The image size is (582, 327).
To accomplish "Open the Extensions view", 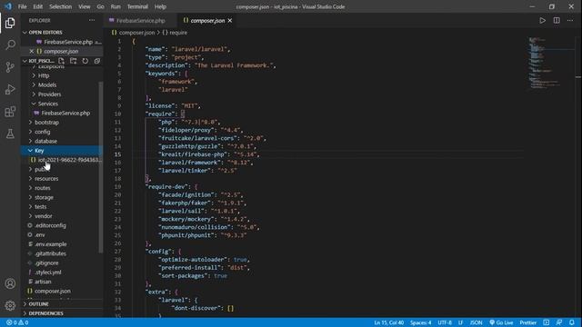I will [10, 112].
